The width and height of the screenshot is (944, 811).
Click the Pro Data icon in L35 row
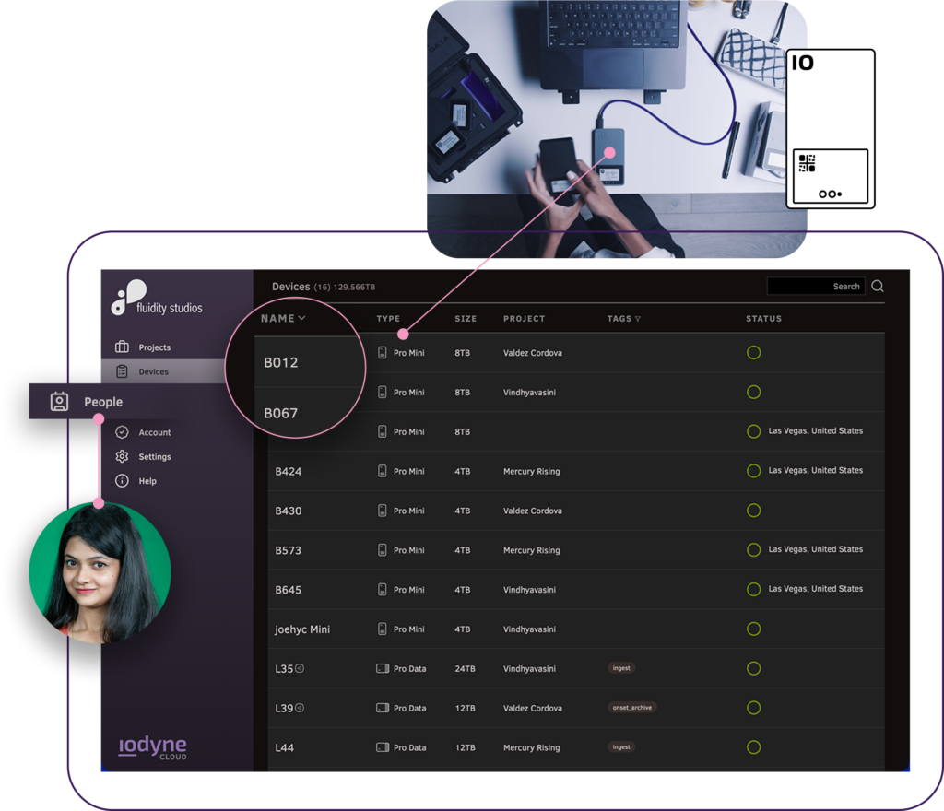pyautogui.click(x=383, y=668)
